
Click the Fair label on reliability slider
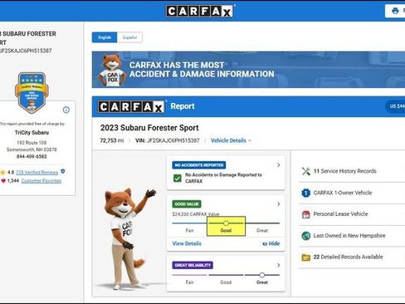click(x=189, y=282)
